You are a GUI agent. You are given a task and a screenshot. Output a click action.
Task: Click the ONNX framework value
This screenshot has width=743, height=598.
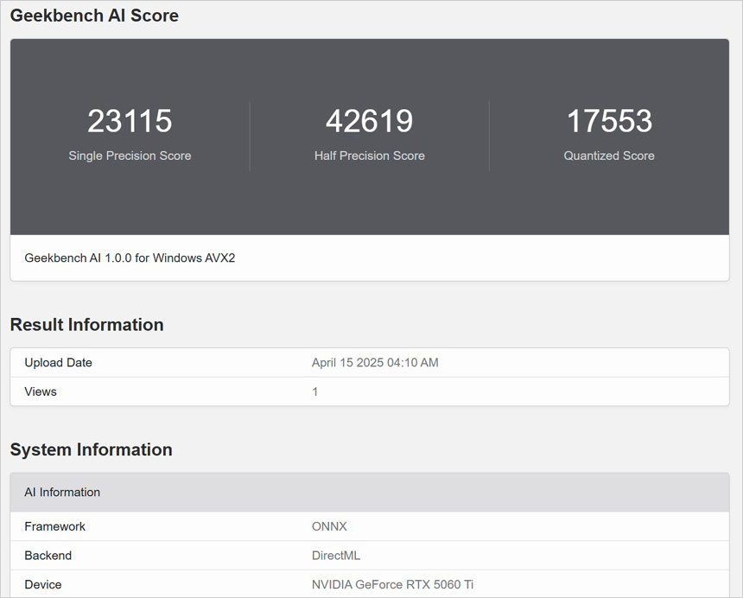tap(329, 526)
